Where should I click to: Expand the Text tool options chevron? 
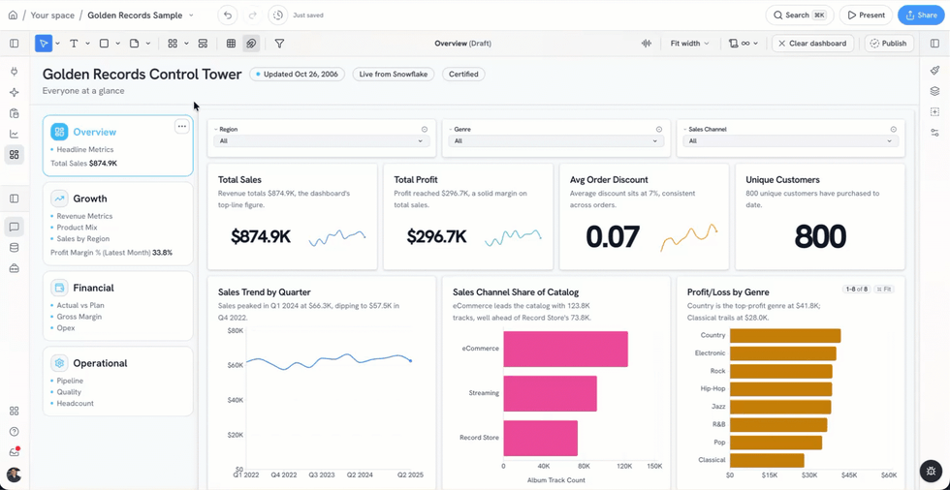pyautogui.click(x=88, y=44)
